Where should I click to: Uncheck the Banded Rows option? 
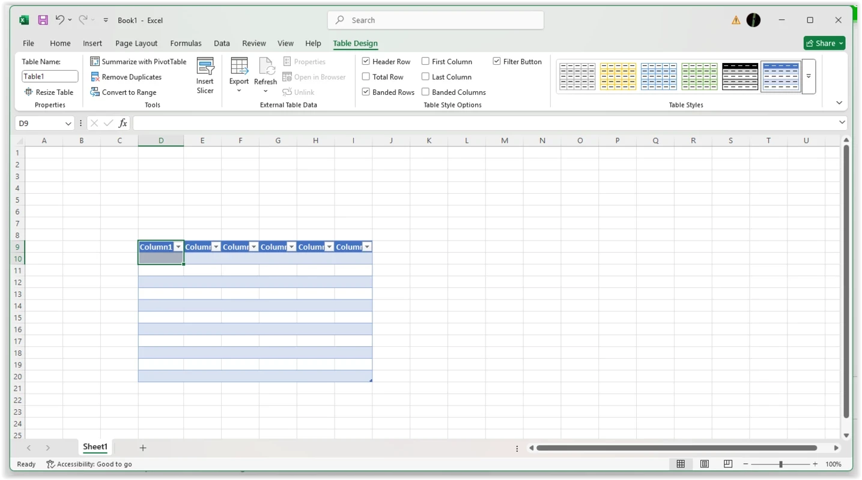(366, 92)
